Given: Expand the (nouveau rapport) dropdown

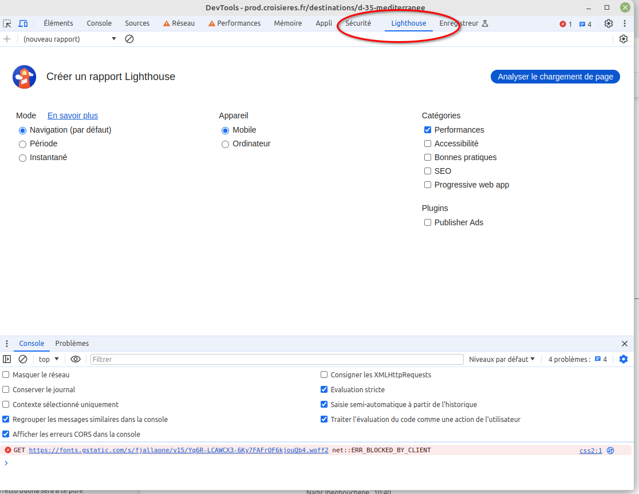Looking at the screenshot, I should pos(69,39).
